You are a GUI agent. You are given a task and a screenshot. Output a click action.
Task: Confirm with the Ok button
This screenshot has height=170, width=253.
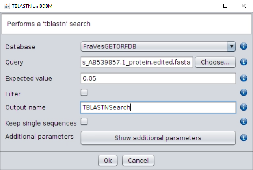108,161
